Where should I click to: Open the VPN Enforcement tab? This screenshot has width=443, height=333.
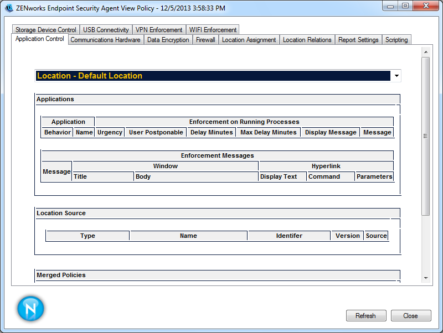pos(159,30)
